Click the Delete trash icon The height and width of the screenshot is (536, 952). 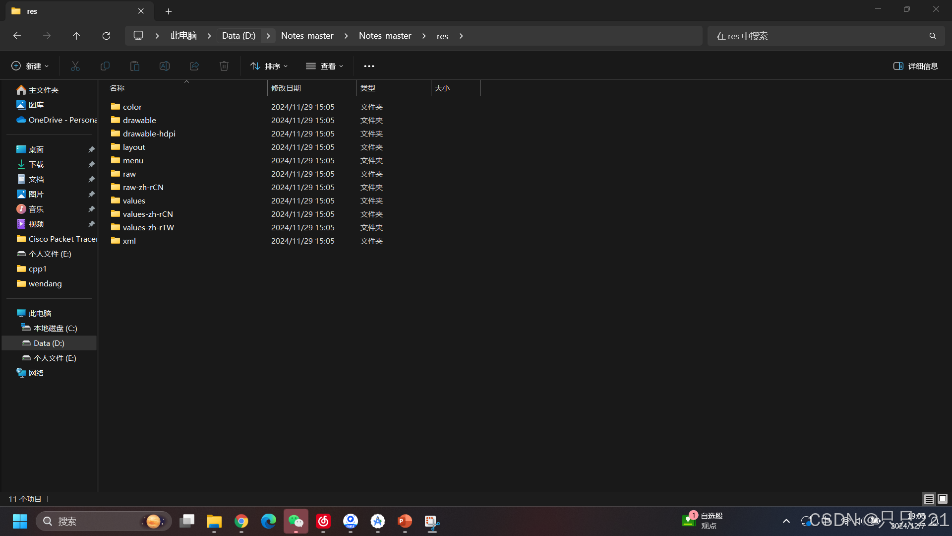tap(224, 66)
